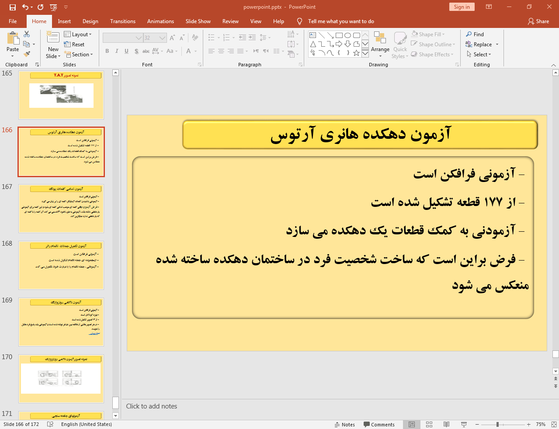Click the Share button
Viewport: 559px width, 429px height.
tap(538, 21)
